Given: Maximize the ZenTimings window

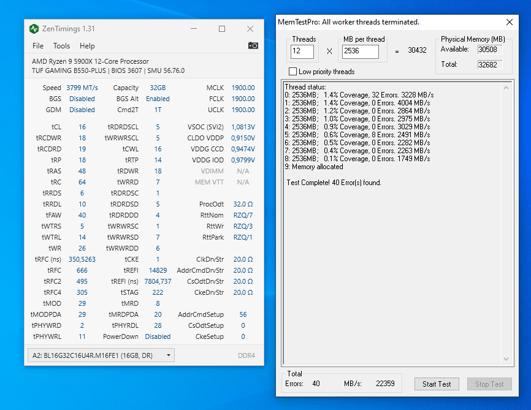Looking at the screenshot, I should click(x=222, y=29).
